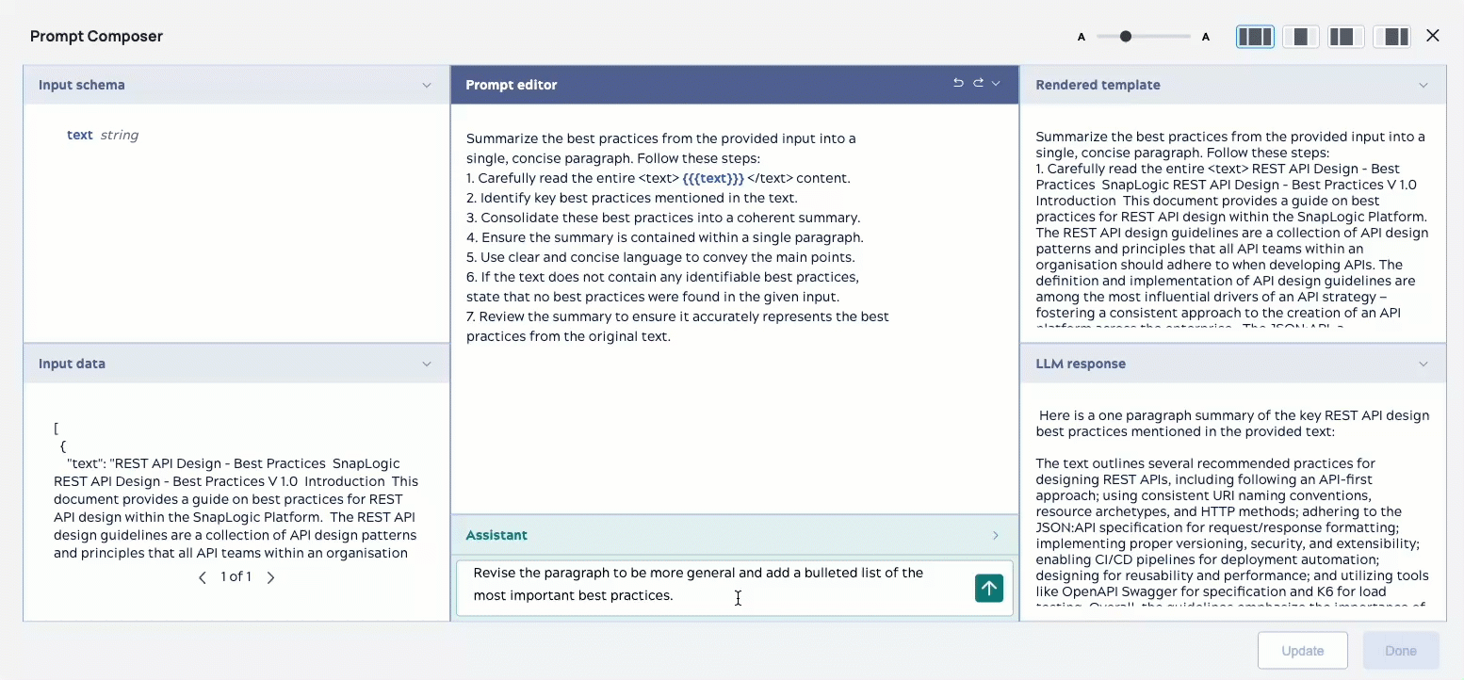Viewport: 1464px width, 680px height.
Task: Switch to the right-two-panels layout view
Action: coord(1391,36)
